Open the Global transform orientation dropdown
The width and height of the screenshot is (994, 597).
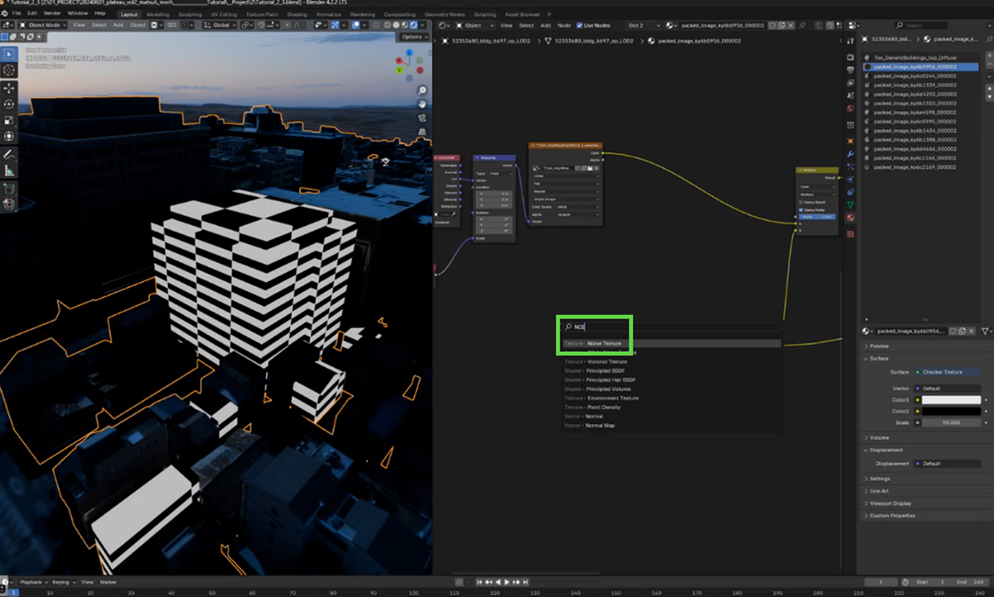220,25
